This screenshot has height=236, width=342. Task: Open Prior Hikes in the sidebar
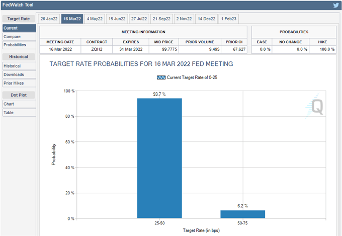[19, 83]
